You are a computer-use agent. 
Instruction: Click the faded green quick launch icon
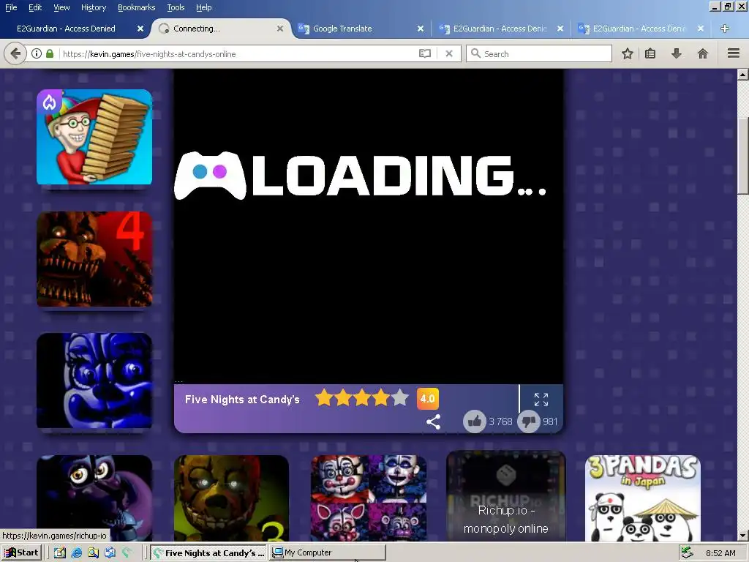127,553
